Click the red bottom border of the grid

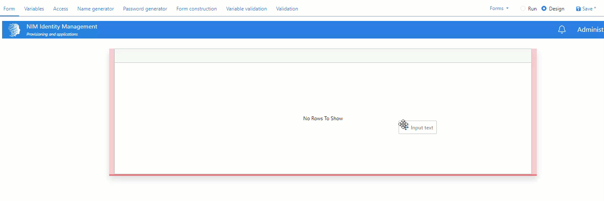[323, 175]
